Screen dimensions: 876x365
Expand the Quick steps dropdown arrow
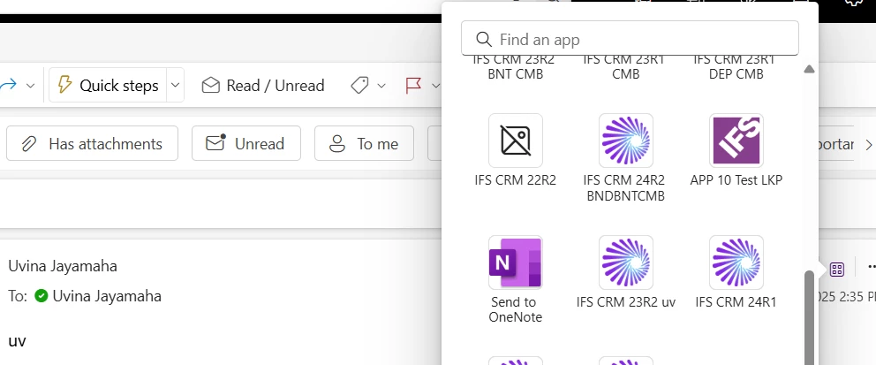click(175, 86)
